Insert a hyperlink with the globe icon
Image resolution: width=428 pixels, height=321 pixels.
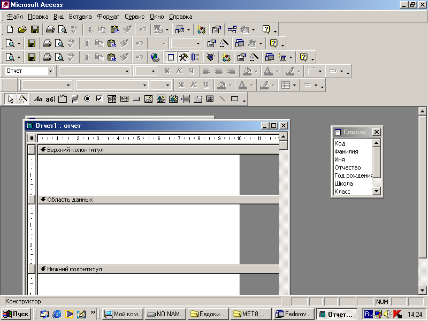tap(155, 57)
